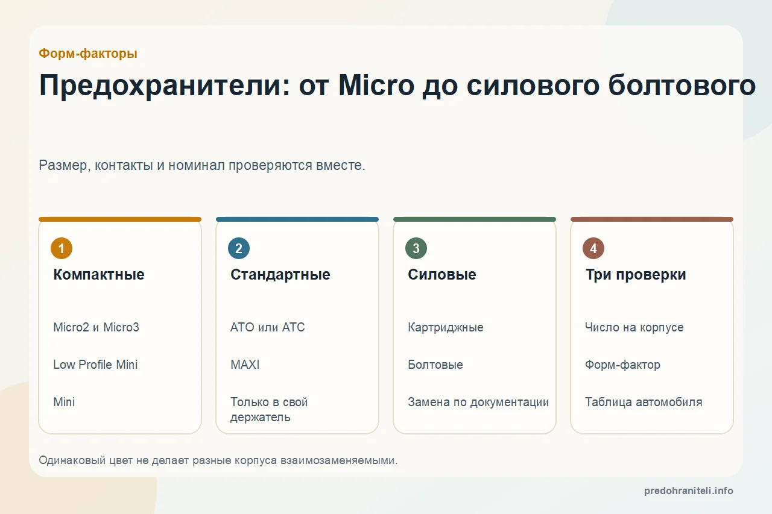Open the predohraniteli.info link
772x514 pixels.
point(689,490)
